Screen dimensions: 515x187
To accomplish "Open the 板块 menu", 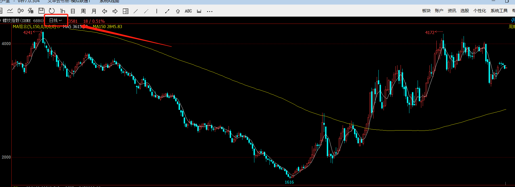I will coord(426,11).
